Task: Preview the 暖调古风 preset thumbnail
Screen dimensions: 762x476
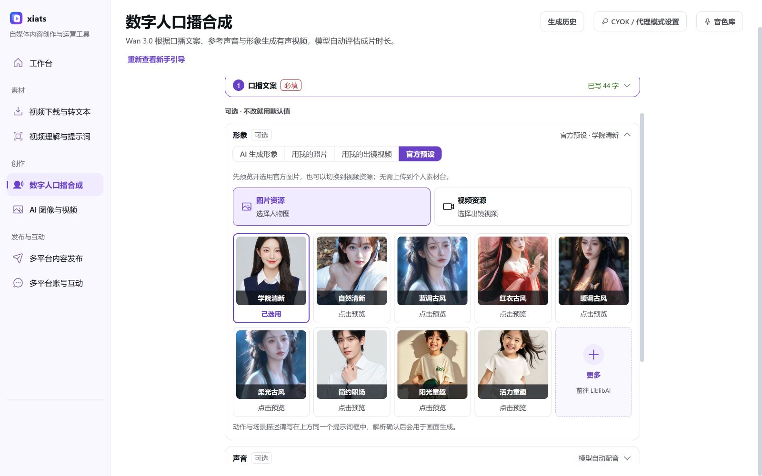Action: pyautogui.click(x=593, y=271)
